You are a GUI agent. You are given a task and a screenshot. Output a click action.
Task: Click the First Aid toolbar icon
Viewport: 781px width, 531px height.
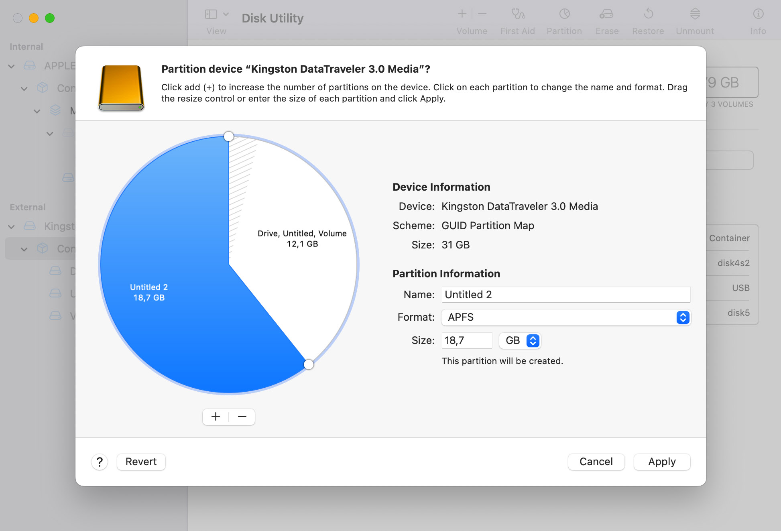point(518,14)
